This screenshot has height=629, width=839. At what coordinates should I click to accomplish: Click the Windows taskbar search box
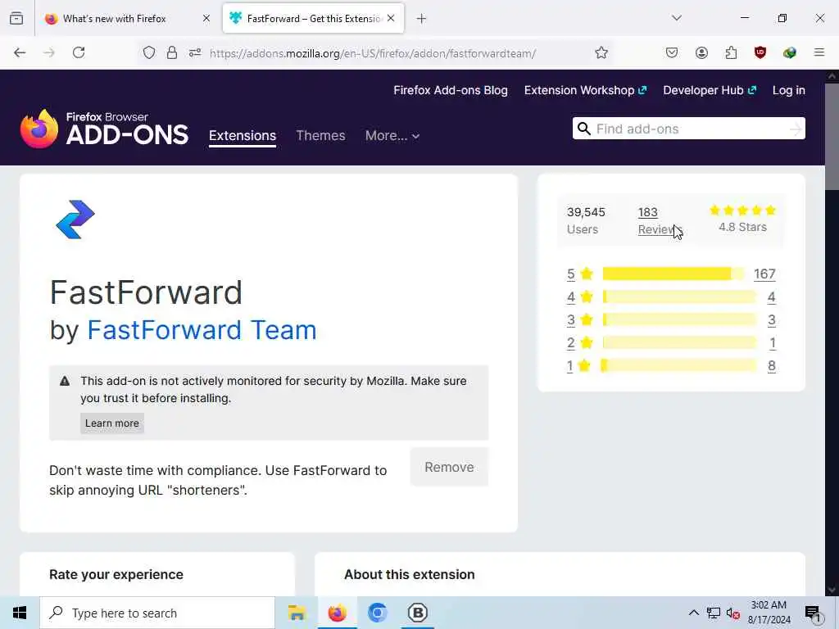click(x=157, y=613)
